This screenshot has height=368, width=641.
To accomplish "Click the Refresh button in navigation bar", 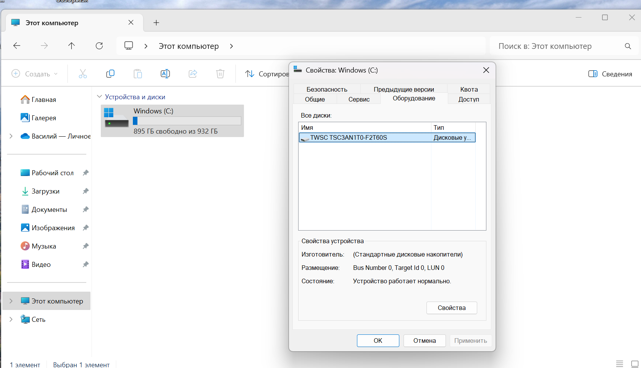I will coord(99,46).
